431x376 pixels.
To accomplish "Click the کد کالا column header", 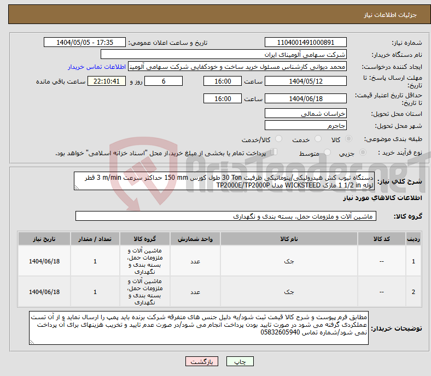I will pyautogui.click(x=381, y=239).
